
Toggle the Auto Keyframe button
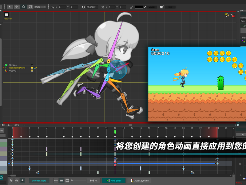click(139, 181)
